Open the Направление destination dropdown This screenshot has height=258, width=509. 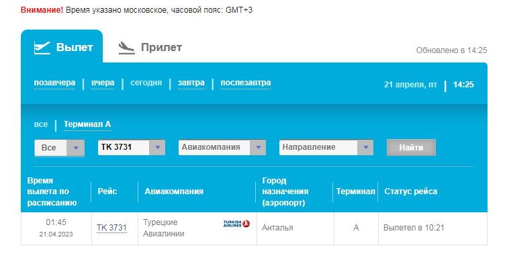pos(326,147)
